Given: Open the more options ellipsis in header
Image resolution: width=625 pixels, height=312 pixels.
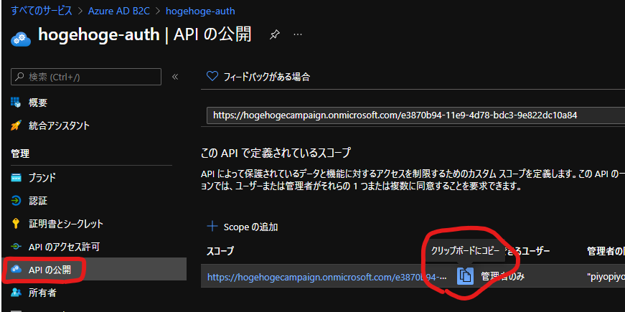Looking at the screenshot, I should [297, 34].
